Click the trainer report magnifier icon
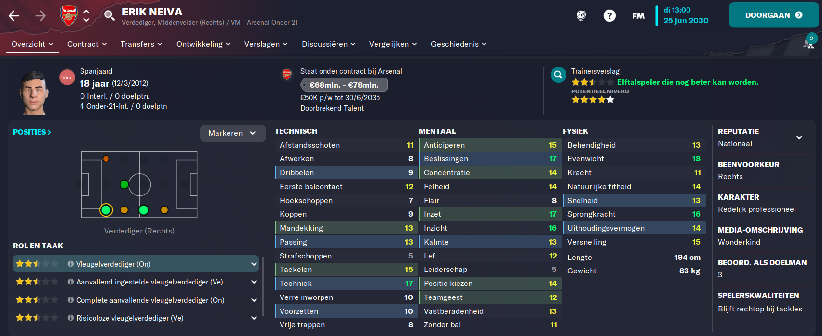Screen dimensions: 822x336 [x=558, y=75]
